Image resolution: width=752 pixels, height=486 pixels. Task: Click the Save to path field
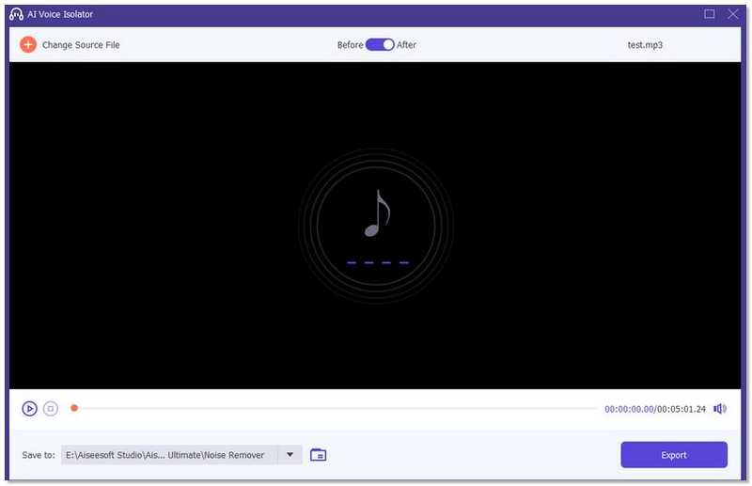[169, 454]
